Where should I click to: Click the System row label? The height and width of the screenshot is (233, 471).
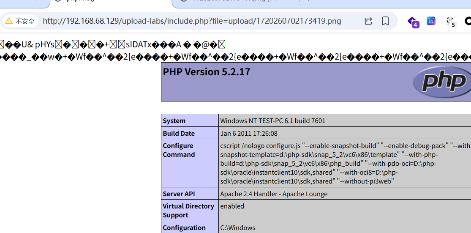tap(174, 121)
